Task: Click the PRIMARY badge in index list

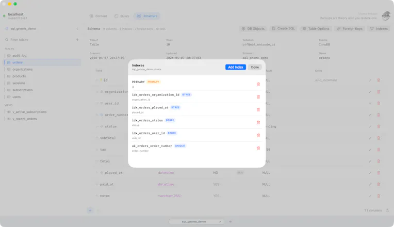Action: tap(153, 82)
